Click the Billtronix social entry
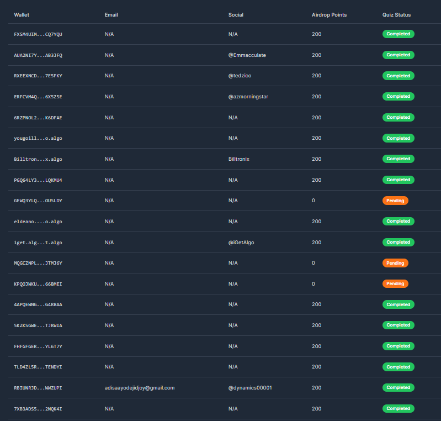This screenshot has height=421, width=441. click(x=239, y=159)
